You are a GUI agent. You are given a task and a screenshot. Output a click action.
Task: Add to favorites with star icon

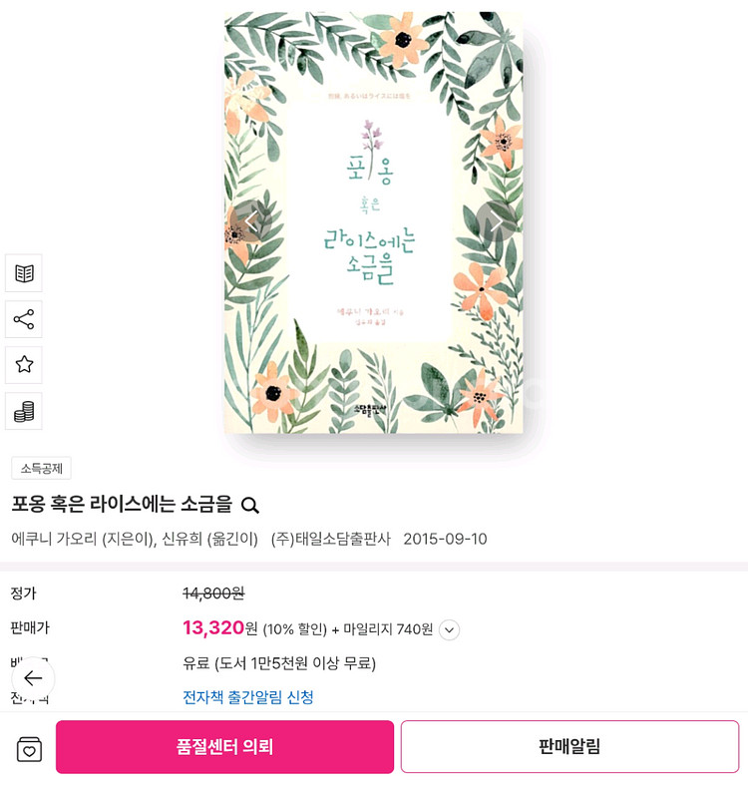point(24,364)
